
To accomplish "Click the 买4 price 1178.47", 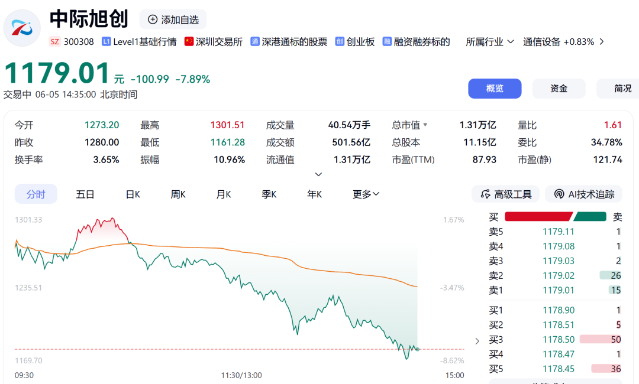I will pos(559,354).
